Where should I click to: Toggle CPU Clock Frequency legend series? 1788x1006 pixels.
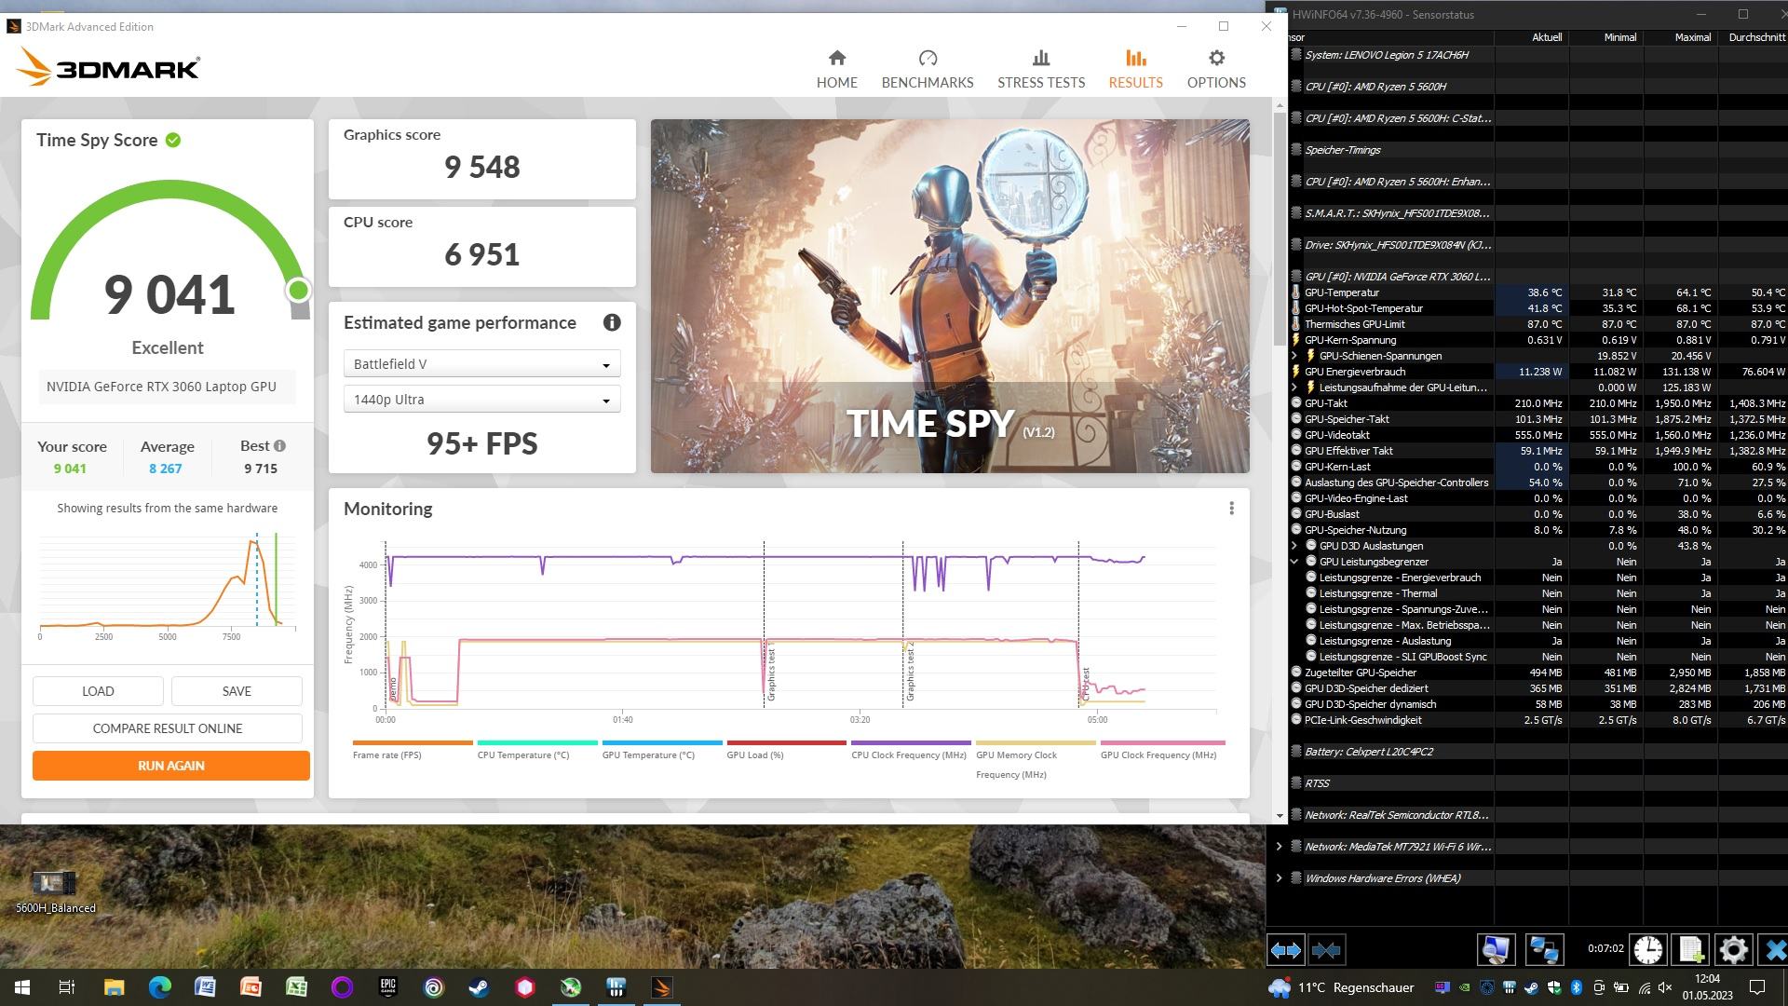908,754
